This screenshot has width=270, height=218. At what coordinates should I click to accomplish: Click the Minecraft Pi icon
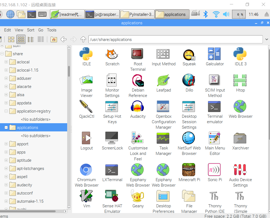(x=189, y=170)
